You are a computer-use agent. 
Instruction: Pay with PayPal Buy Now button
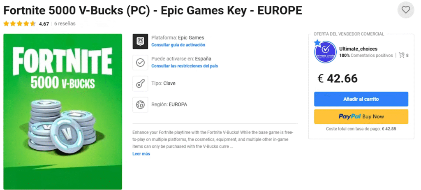[x=361, y=117]
